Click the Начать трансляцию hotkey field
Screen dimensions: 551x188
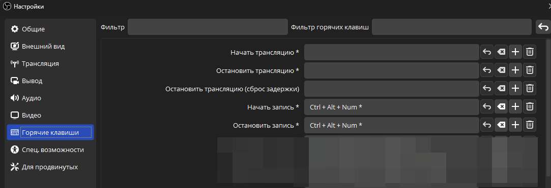391,52
